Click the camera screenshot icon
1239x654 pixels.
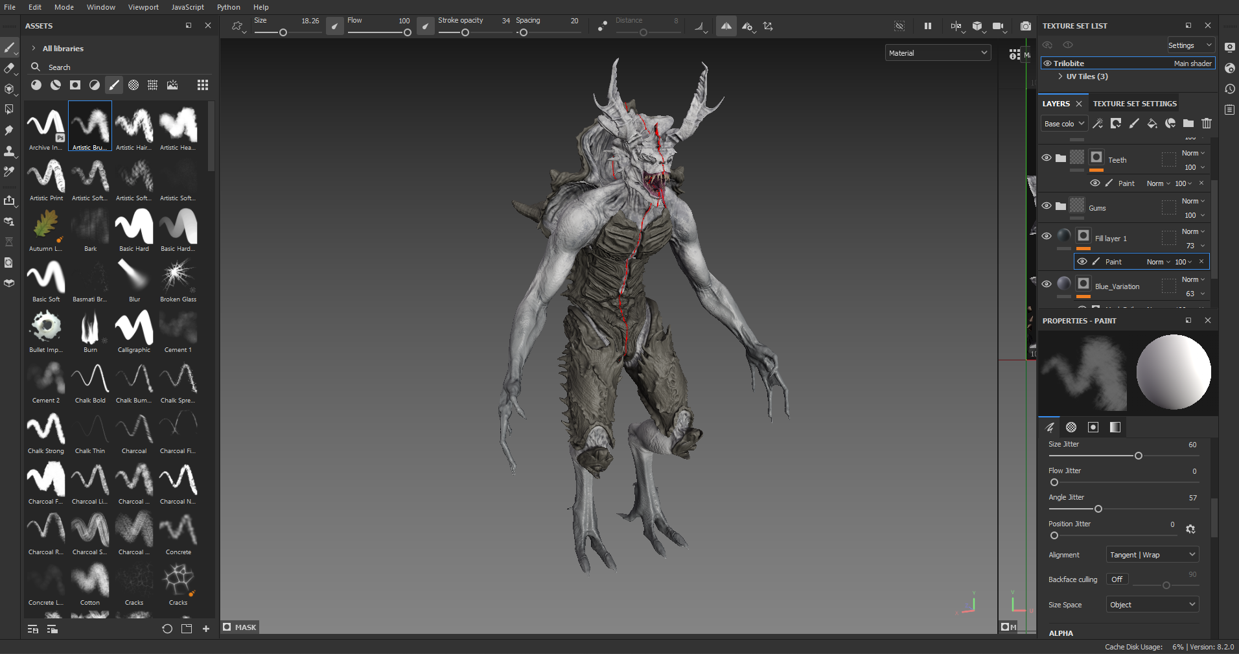tap(1025, 27)
